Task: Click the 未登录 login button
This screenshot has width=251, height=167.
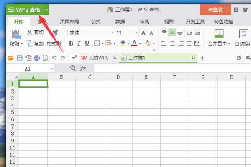Action: click(215, 10)
